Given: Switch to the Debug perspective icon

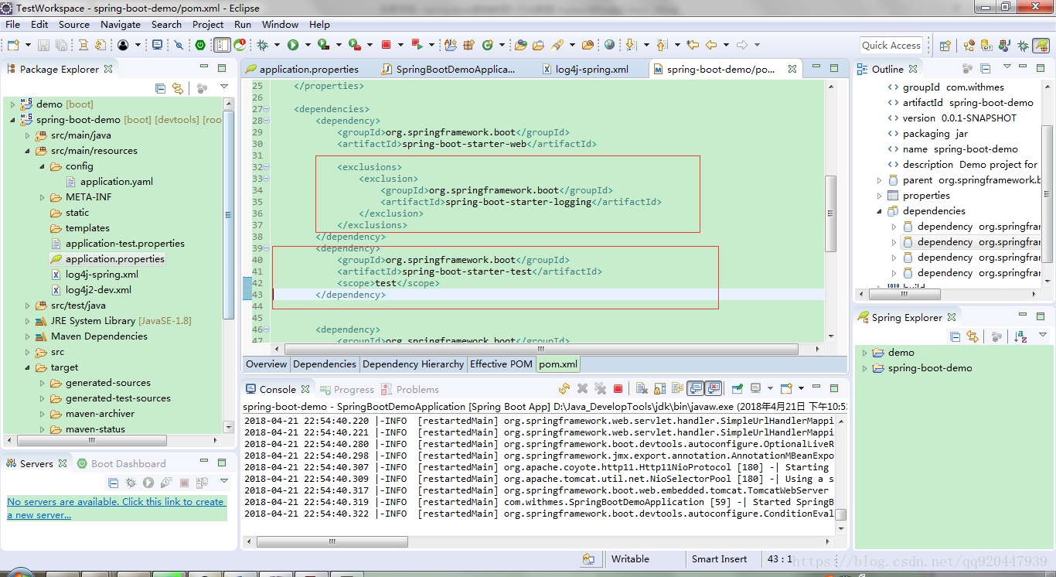Looking at the screenshot, I should [1023, 46].
